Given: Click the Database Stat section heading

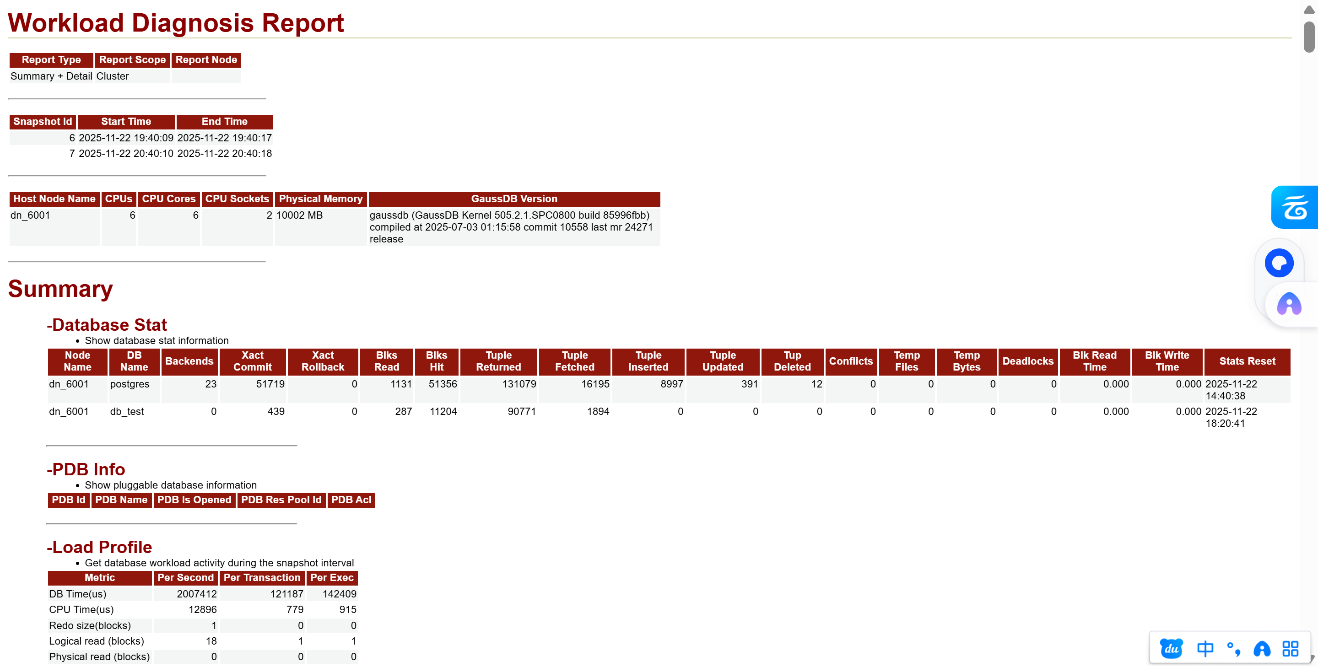Looking at the screenshot, I should [107, 324].
